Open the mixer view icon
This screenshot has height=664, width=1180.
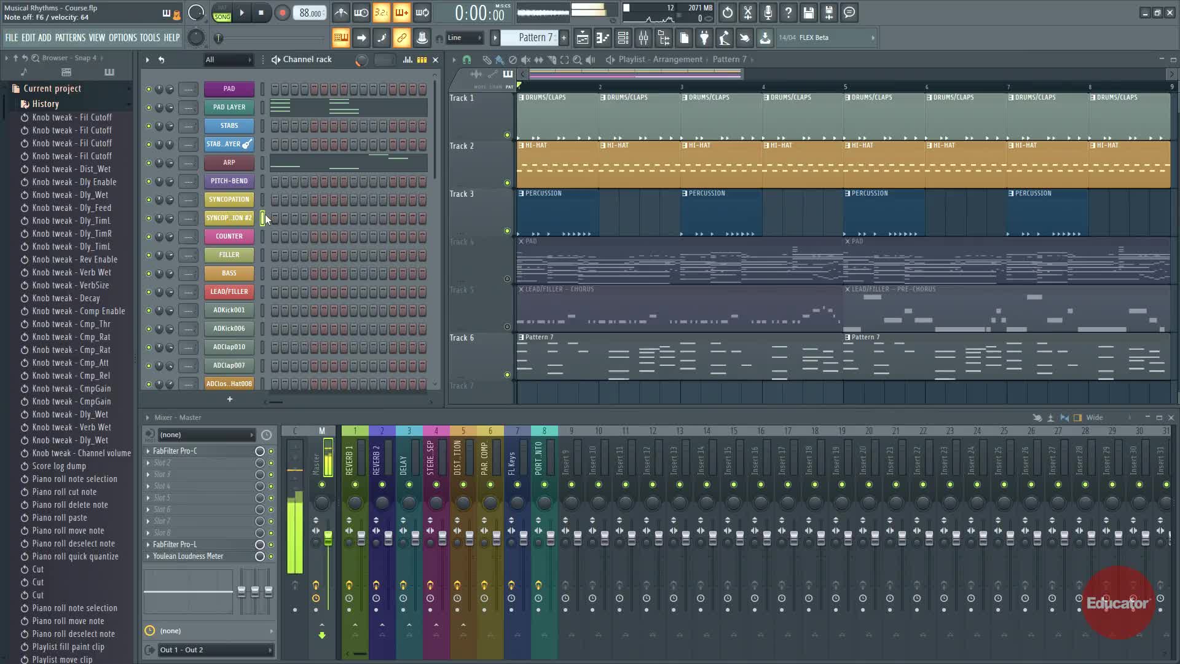pyautogui.click(x=643, y=38)
